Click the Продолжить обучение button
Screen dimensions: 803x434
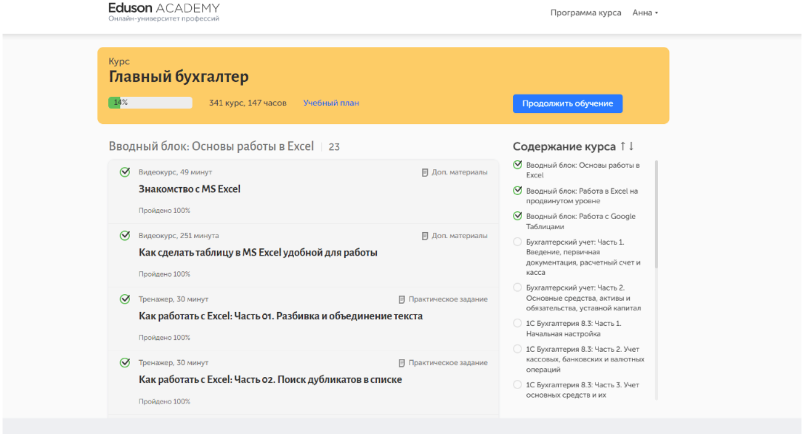point(568,104)
